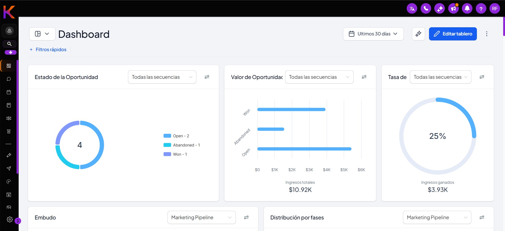Open the help question mark icon
505x231 pixels.
(481, 9)
